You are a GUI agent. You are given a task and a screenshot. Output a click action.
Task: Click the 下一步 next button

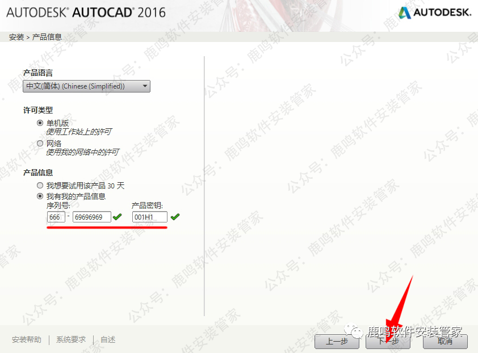388,342
